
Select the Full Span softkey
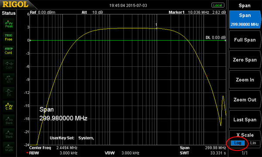click(245, 40)
